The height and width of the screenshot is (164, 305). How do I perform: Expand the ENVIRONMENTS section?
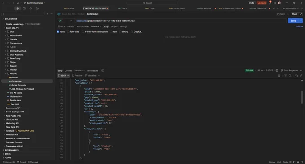pyautogui.click(x=3, y=150)
